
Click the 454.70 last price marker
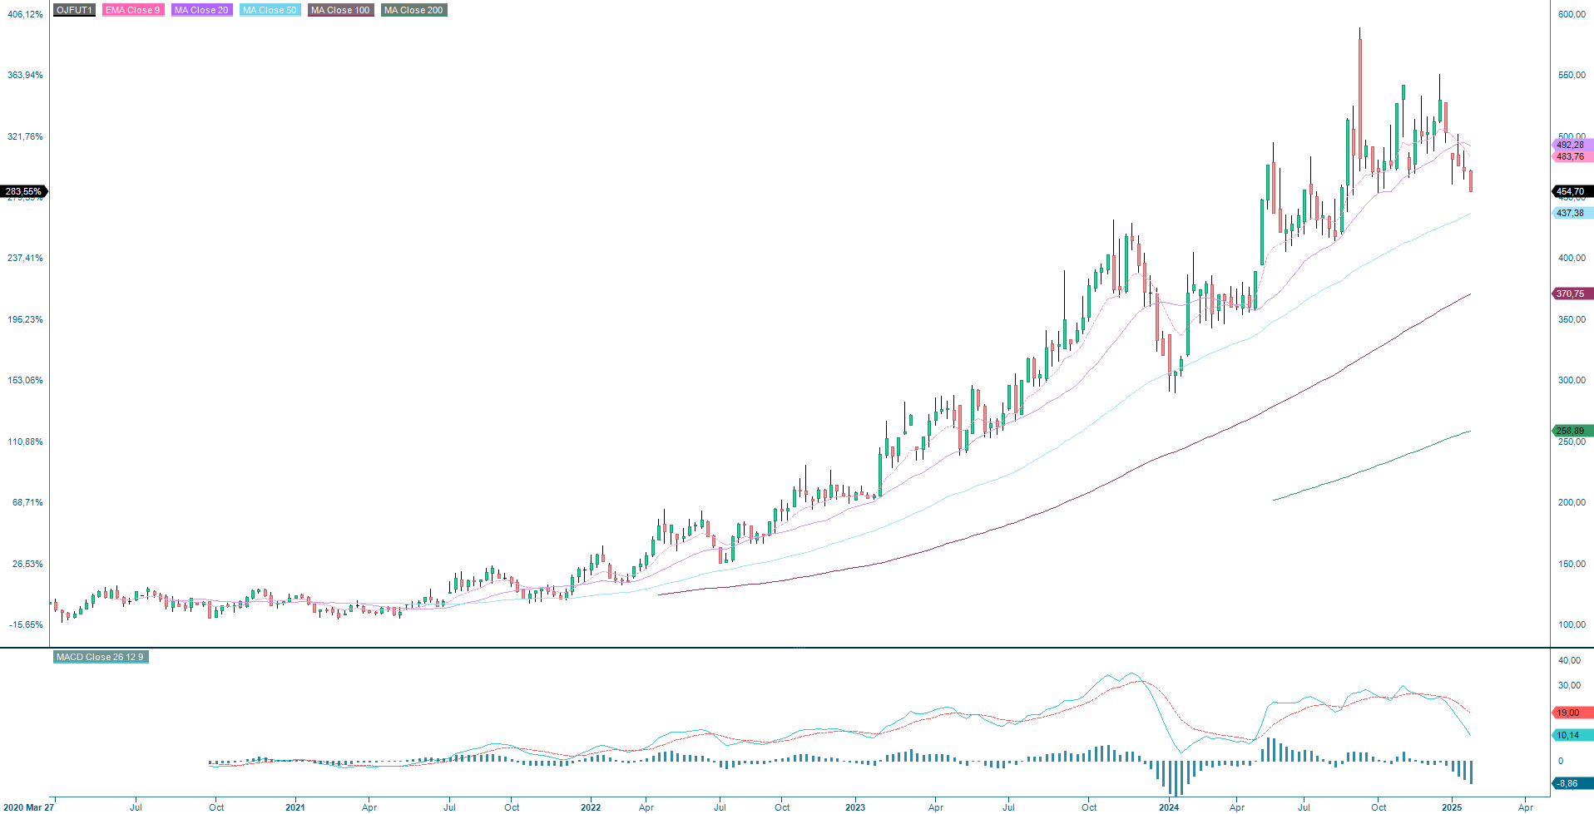1569,191
